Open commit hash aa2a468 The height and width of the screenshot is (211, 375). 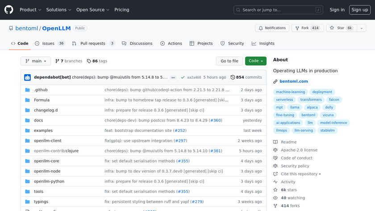point(194,77)
